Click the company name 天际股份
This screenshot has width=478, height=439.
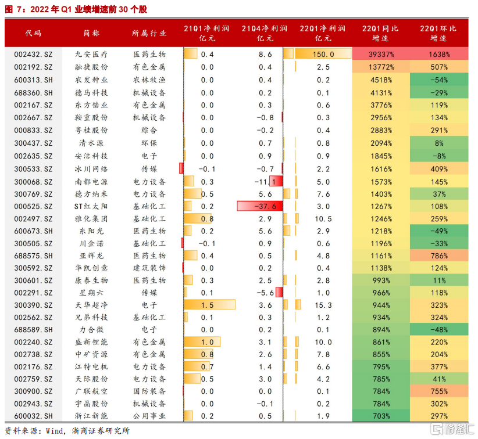(91, 379)
